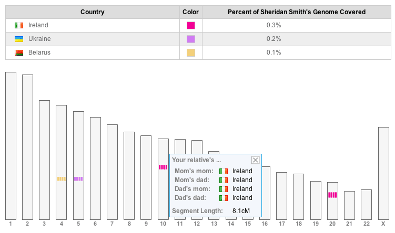Viewport: 395px width, 233px height.
Task: Click the chromosome 2 bar
Action: (x=27, y=147)
